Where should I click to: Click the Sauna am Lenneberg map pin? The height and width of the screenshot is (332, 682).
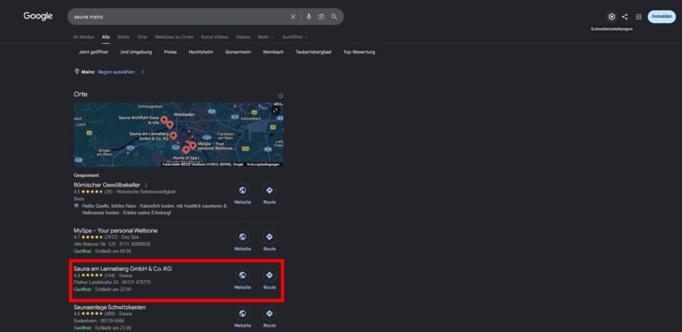coord(173,136)
